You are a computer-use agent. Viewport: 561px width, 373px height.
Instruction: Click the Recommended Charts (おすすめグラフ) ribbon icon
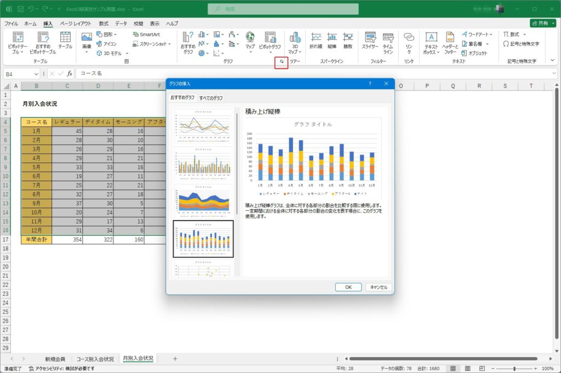[188, 42]
